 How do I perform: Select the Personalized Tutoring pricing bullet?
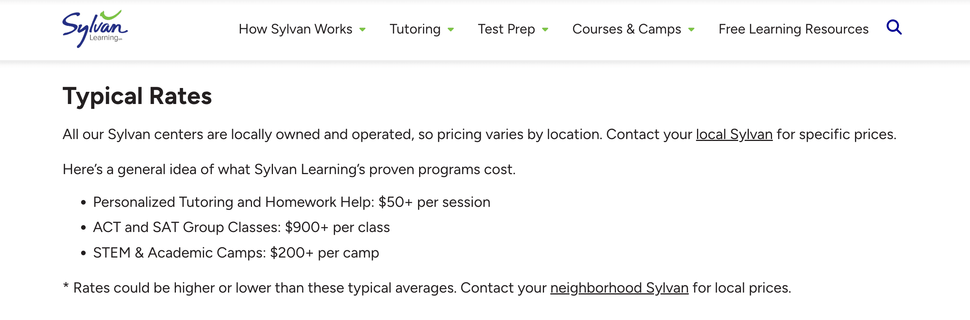coord(292,202)
